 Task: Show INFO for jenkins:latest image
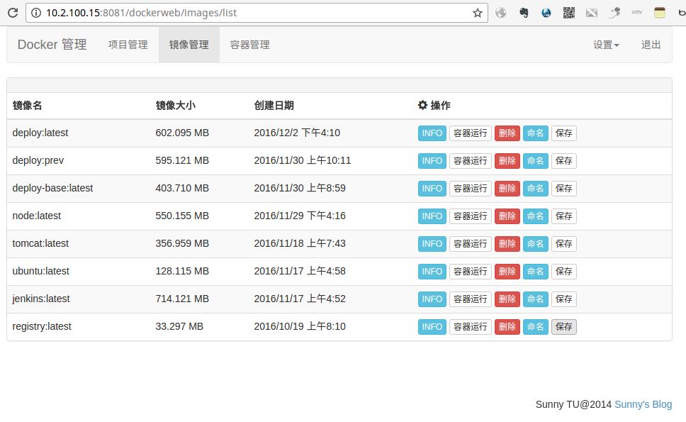pyautogui.click(x=432, y=299)
